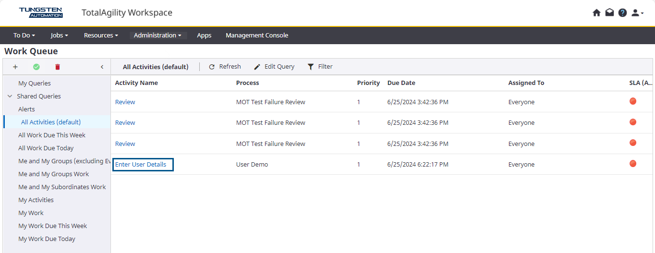Click the Work Queue page heading
Screen dimensions: 655x253
coord(31,51)
